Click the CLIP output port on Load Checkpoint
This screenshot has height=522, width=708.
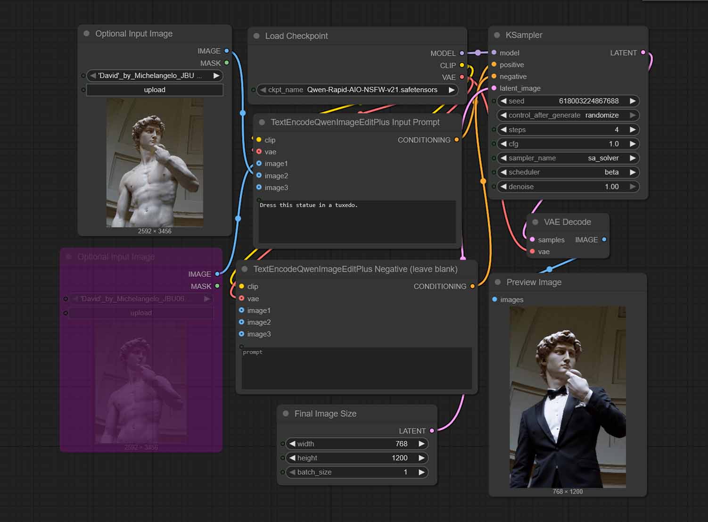coord(461,65)
